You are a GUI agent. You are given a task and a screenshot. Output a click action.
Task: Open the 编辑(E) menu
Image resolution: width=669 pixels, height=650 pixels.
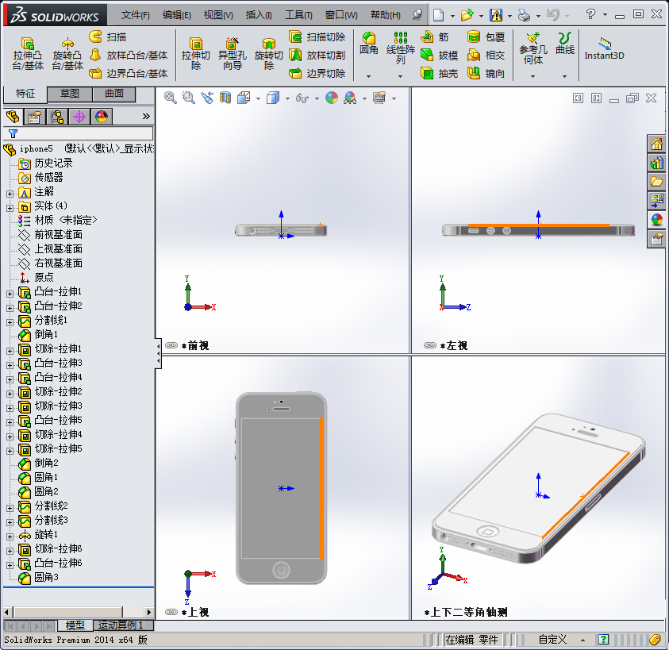coord(177,15)
